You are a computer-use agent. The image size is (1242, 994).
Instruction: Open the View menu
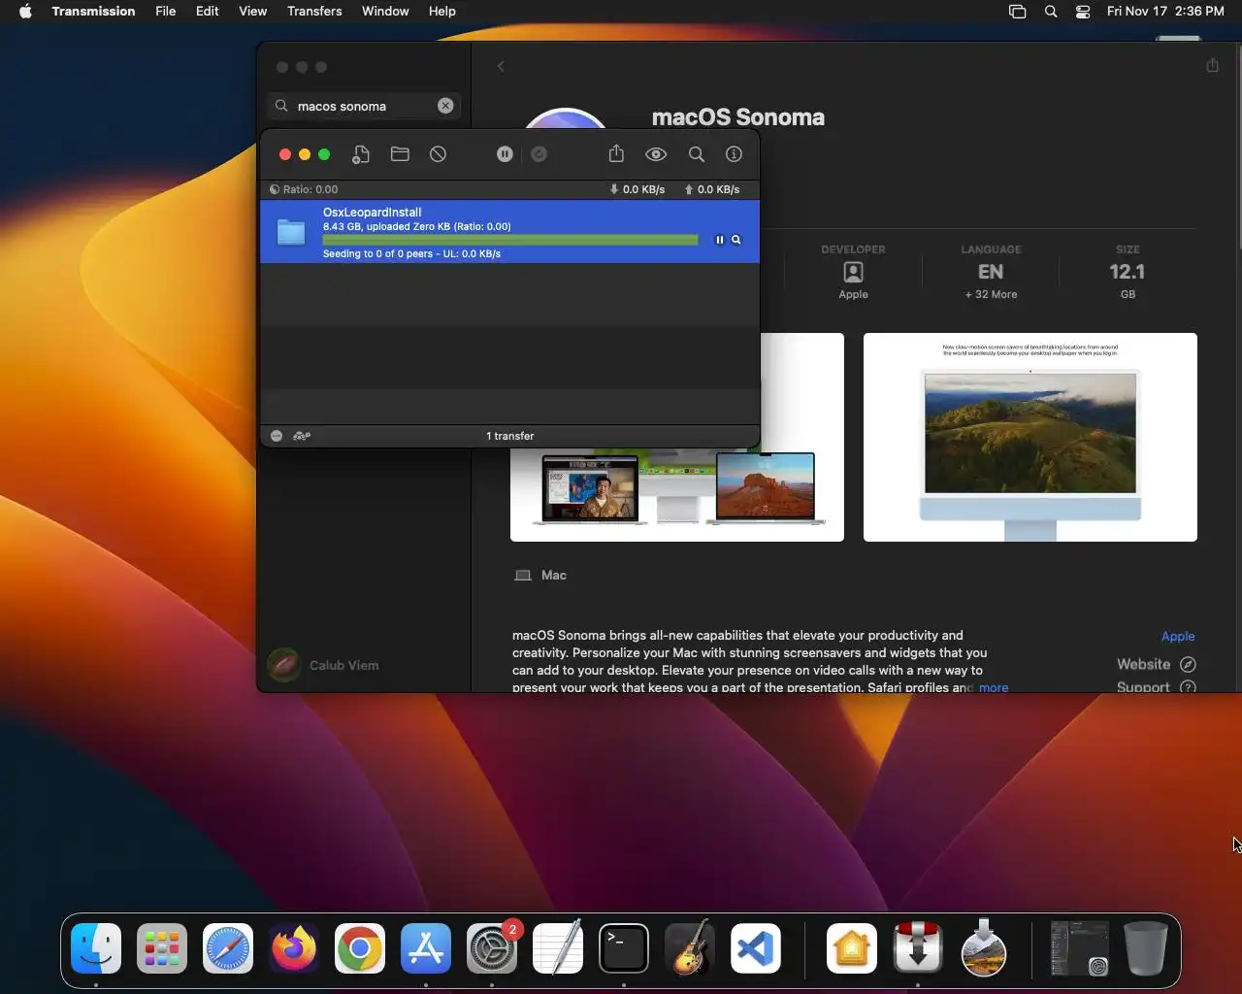coord(252,11)
